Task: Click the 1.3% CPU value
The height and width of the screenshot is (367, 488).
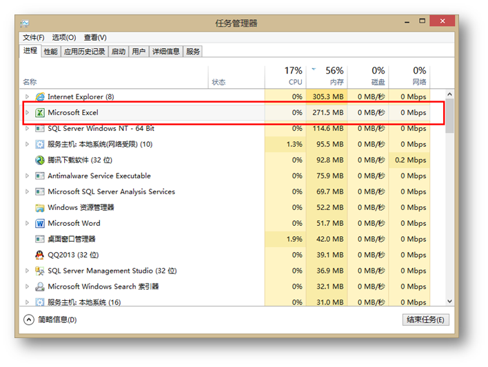Action: coord(294,145)
